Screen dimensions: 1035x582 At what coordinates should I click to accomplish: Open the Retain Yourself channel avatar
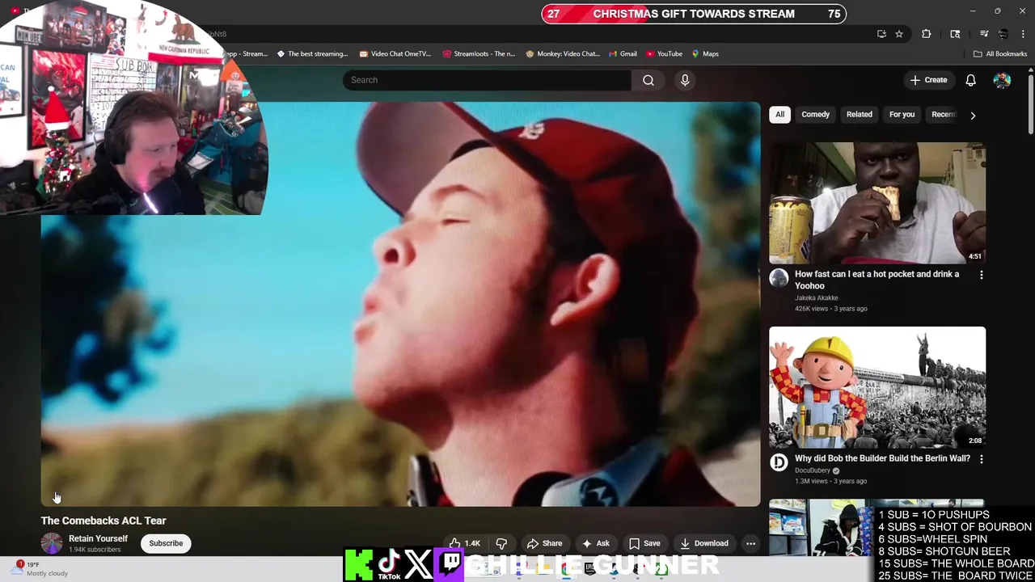coord(52,543)
